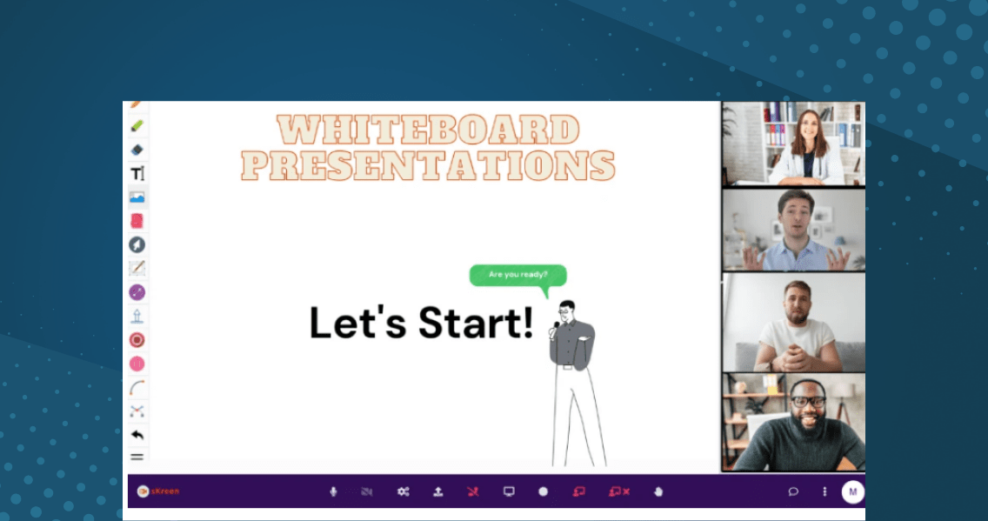Select the curved arc tool

[137, 387]
